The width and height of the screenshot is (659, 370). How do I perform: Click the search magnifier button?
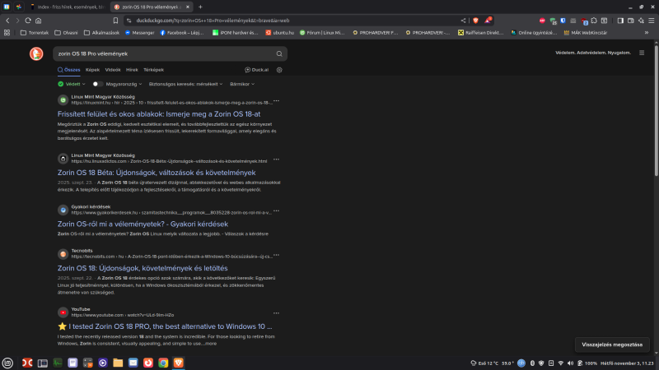pos(279,53)
